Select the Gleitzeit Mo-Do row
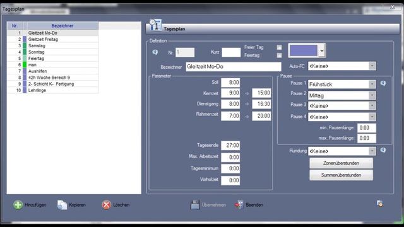The image size is (404, 227). [x=52, y=33]
